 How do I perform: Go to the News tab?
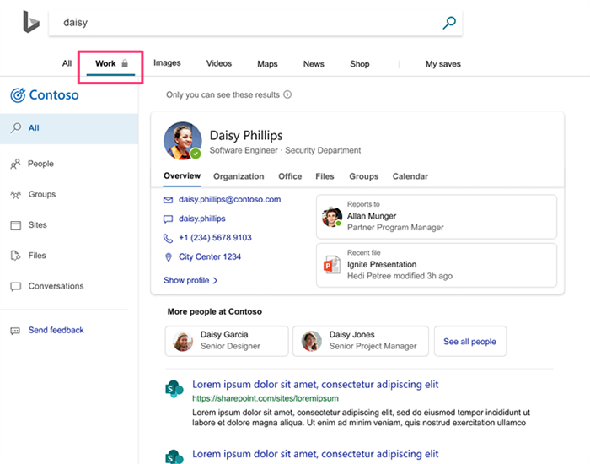(x=314, y=64)
